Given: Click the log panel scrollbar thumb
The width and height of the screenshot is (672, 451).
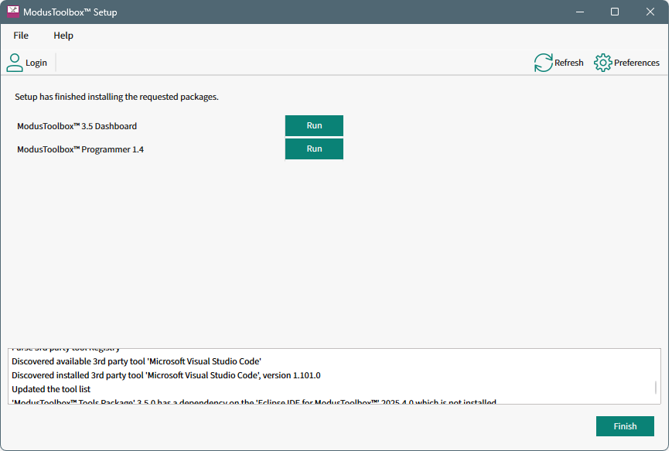Looking at the screenshot, I should point(656,388).
